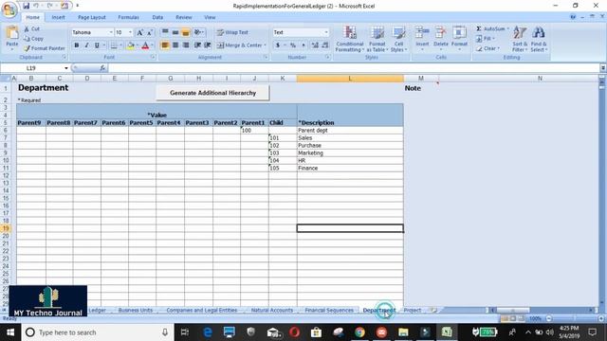Click the zoom slider in status bar
The height and width of the screenshot is (341, 607).
575,318
